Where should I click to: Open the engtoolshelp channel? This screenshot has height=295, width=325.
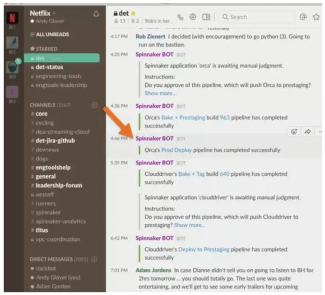(x=51, y=168)
